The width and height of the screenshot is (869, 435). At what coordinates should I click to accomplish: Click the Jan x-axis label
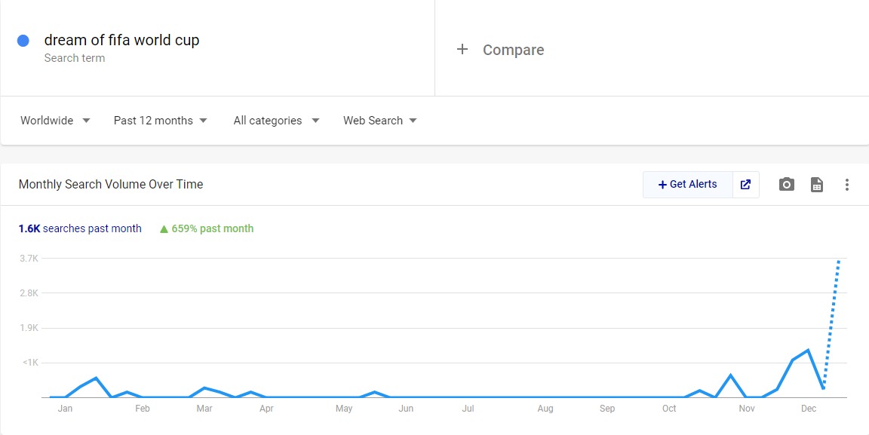tap(65, 409)
